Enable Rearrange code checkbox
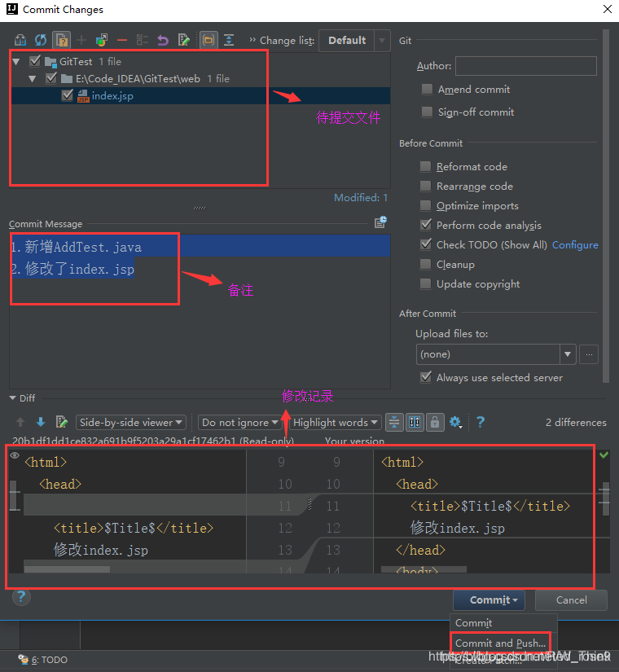Viewport: 619px width, 672px height. pyautogui.click(x=425, y=186)
